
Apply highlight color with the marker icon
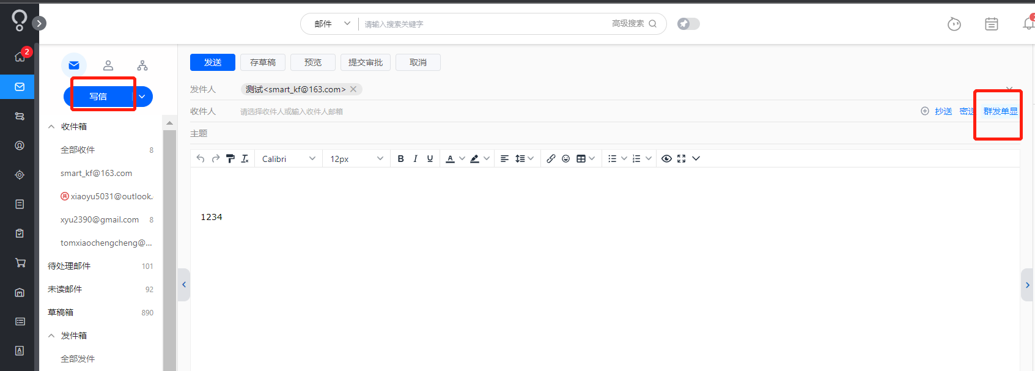click(x=474, y=158)
